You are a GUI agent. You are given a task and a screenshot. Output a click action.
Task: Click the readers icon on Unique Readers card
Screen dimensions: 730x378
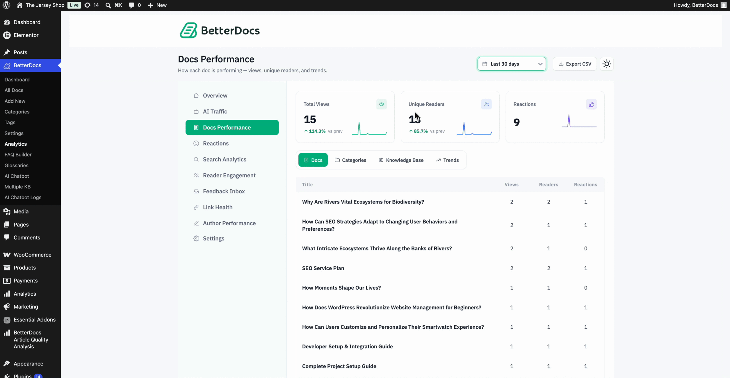point(486,104)
